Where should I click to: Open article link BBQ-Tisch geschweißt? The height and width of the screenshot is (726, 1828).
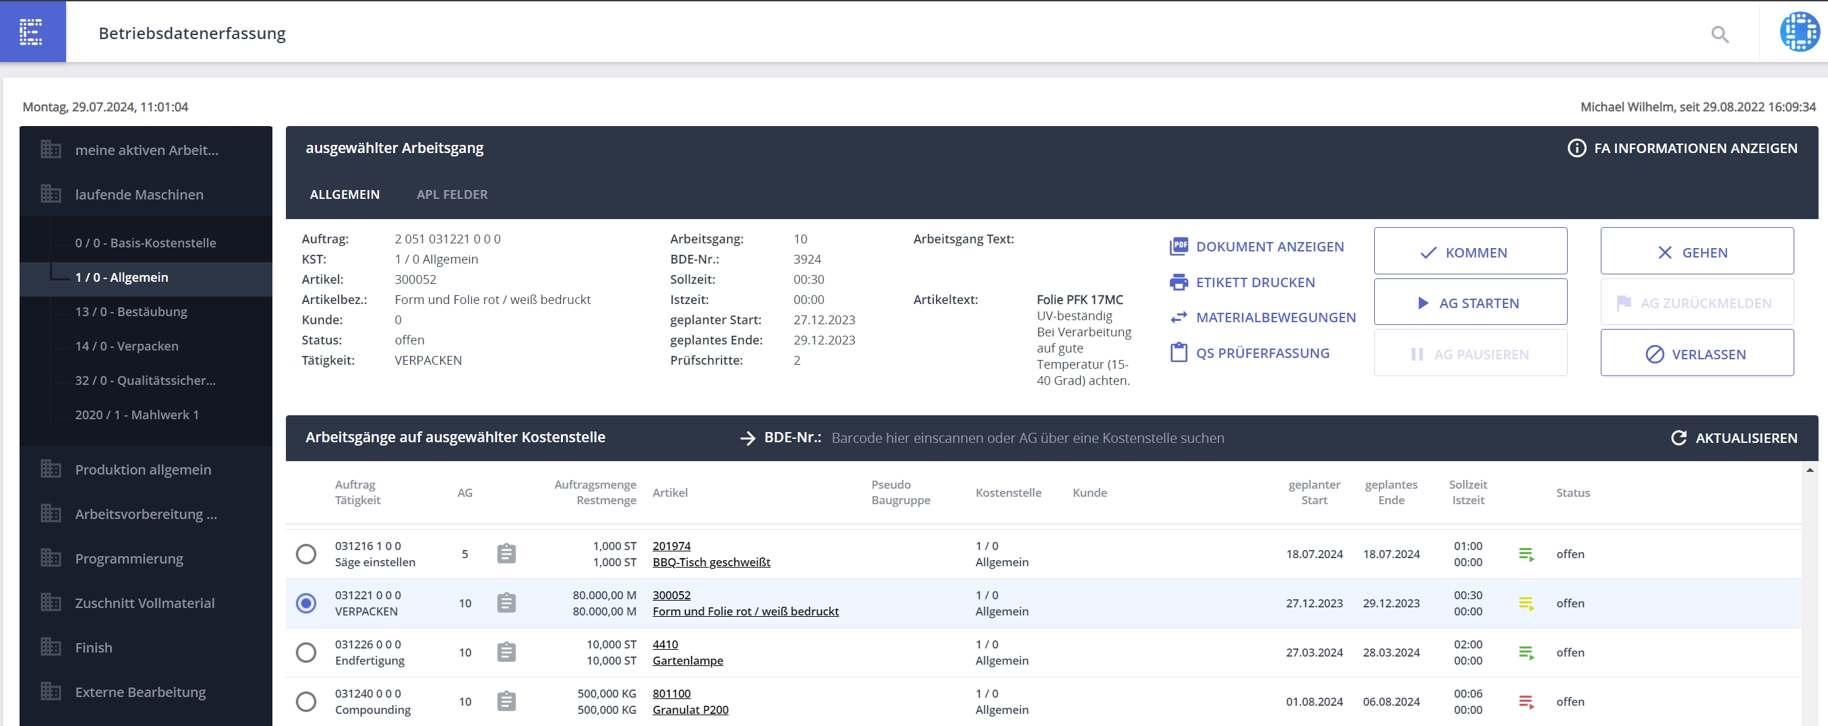711,562
